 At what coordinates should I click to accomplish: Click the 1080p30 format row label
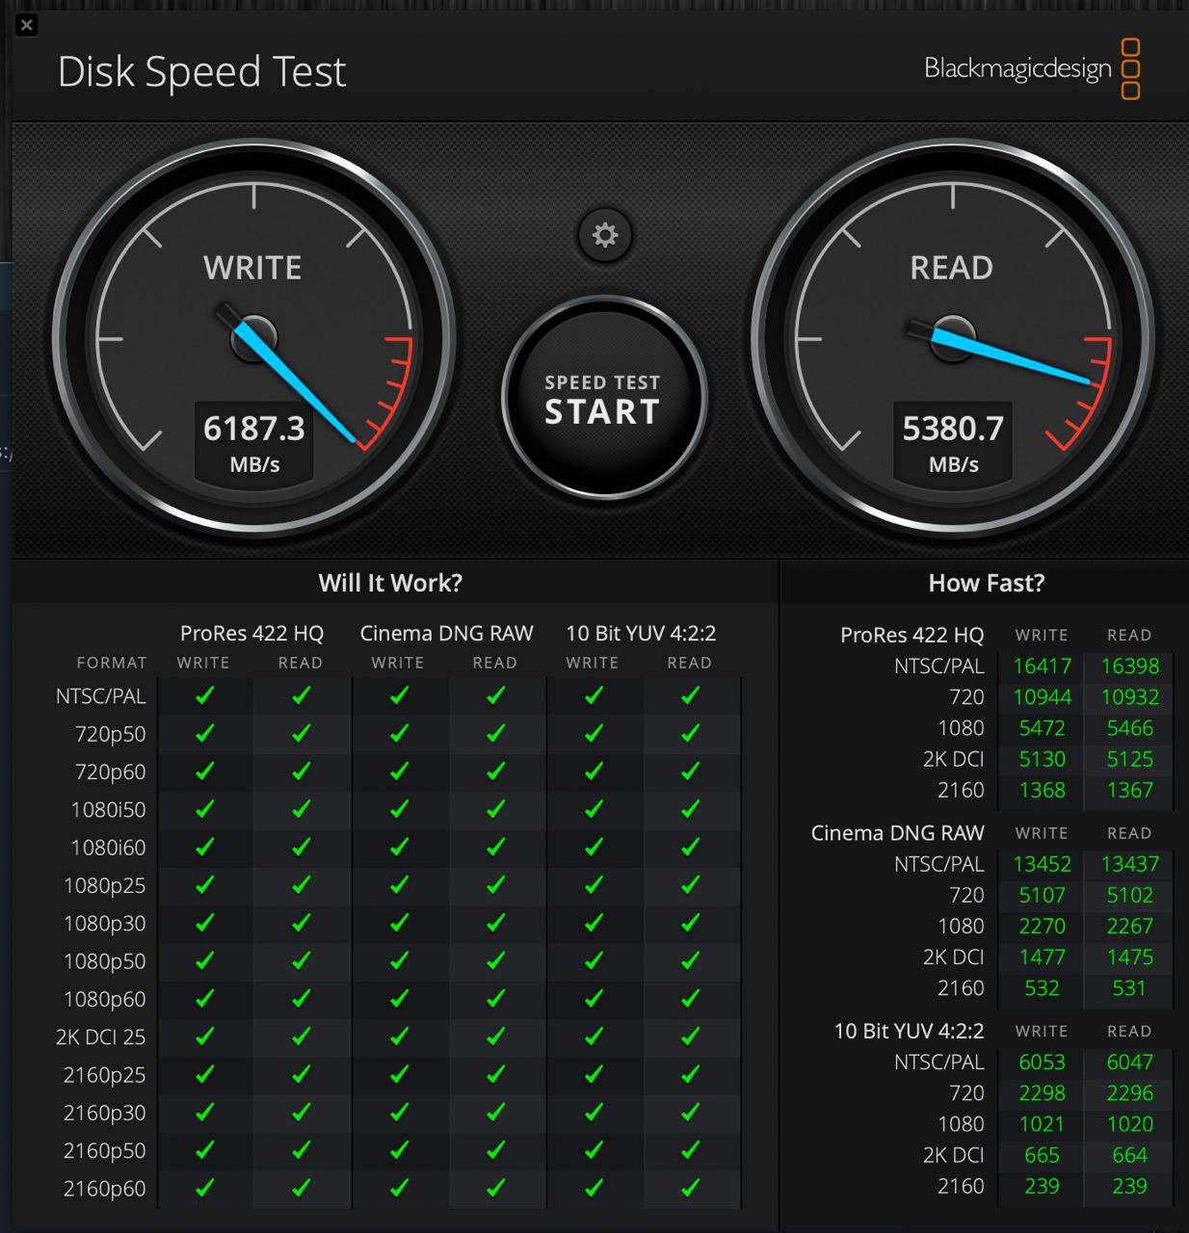tap(105, 923)
